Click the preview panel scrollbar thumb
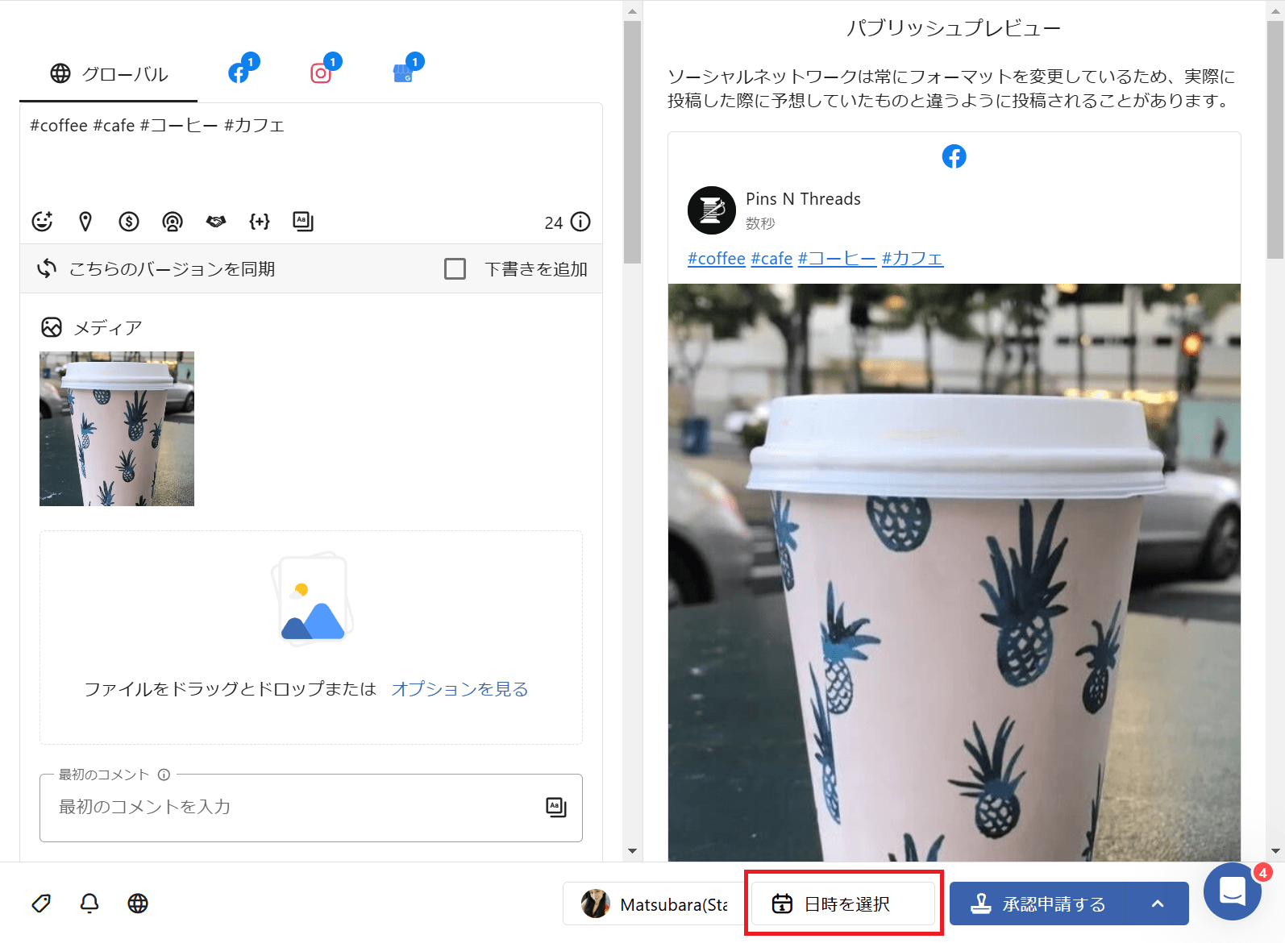This screenshot has height=943, width=1285. point(1275,139)
